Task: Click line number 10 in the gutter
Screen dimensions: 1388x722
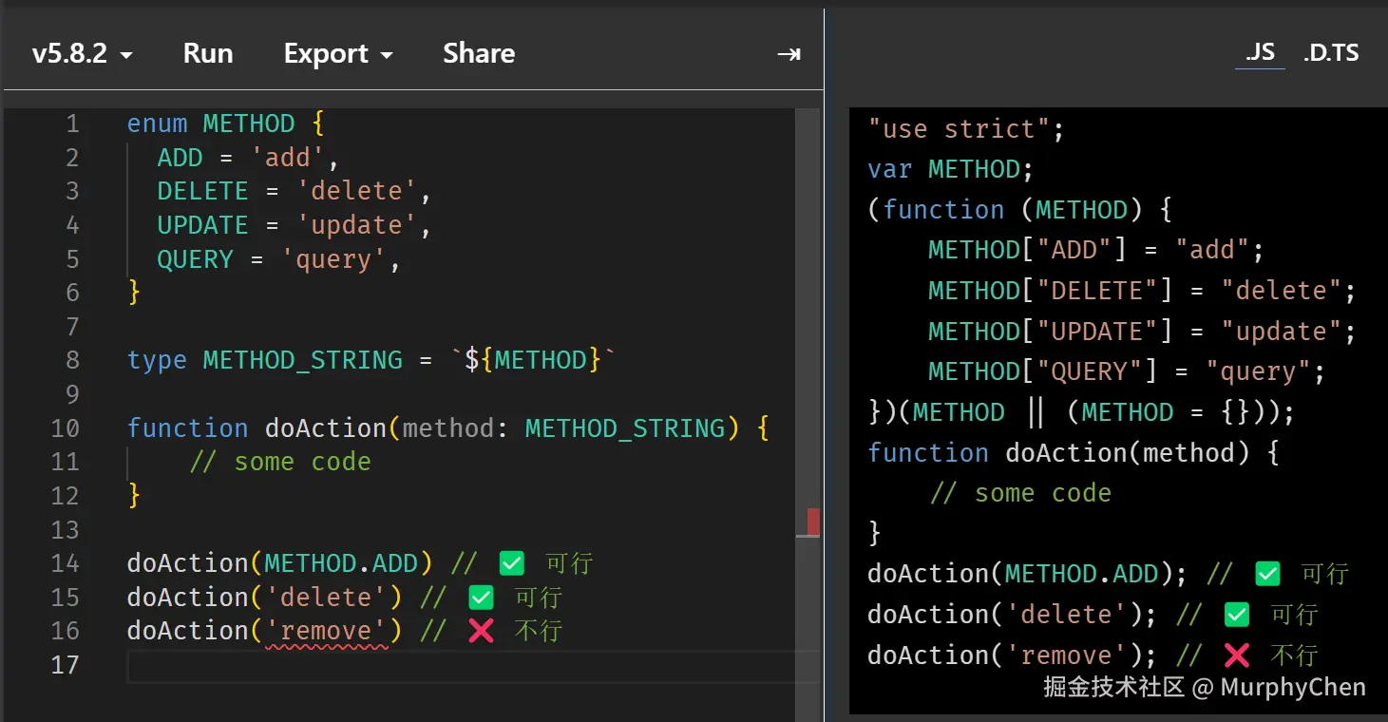Action: [65, 428]
